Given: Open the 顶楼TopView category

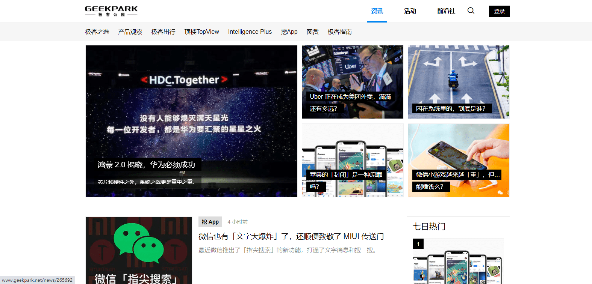Looking at the screenshot, I should [201, 32].
